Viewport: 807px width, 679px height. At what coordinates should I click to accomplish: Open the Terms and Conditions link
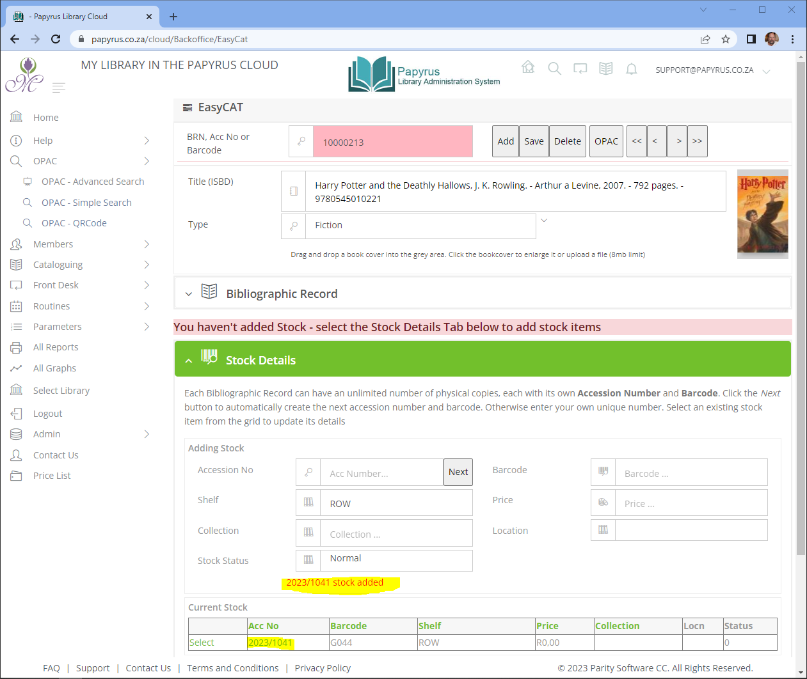click(233, 668)
